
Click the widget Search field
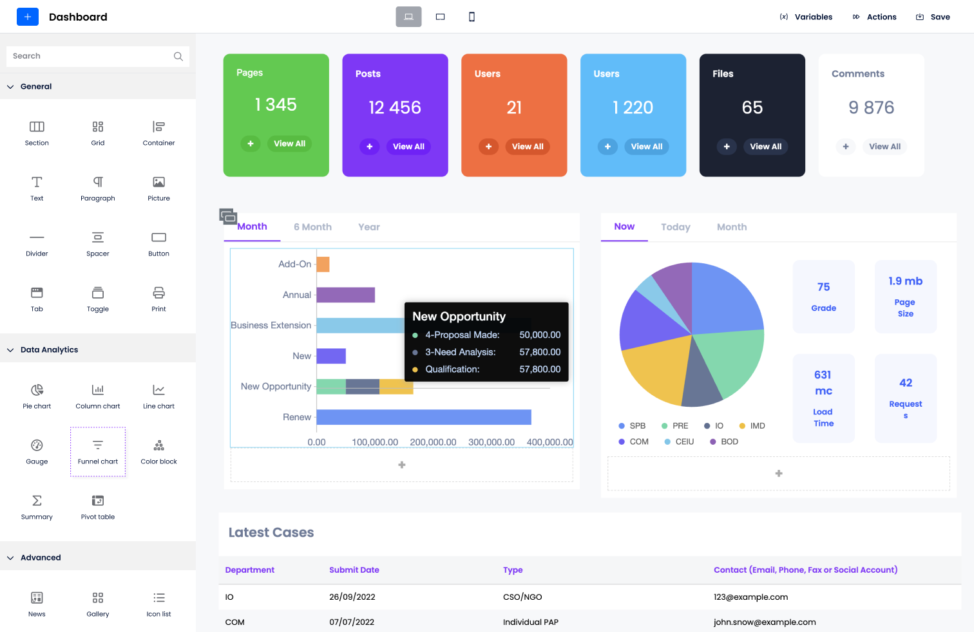(x=90, y=56)
